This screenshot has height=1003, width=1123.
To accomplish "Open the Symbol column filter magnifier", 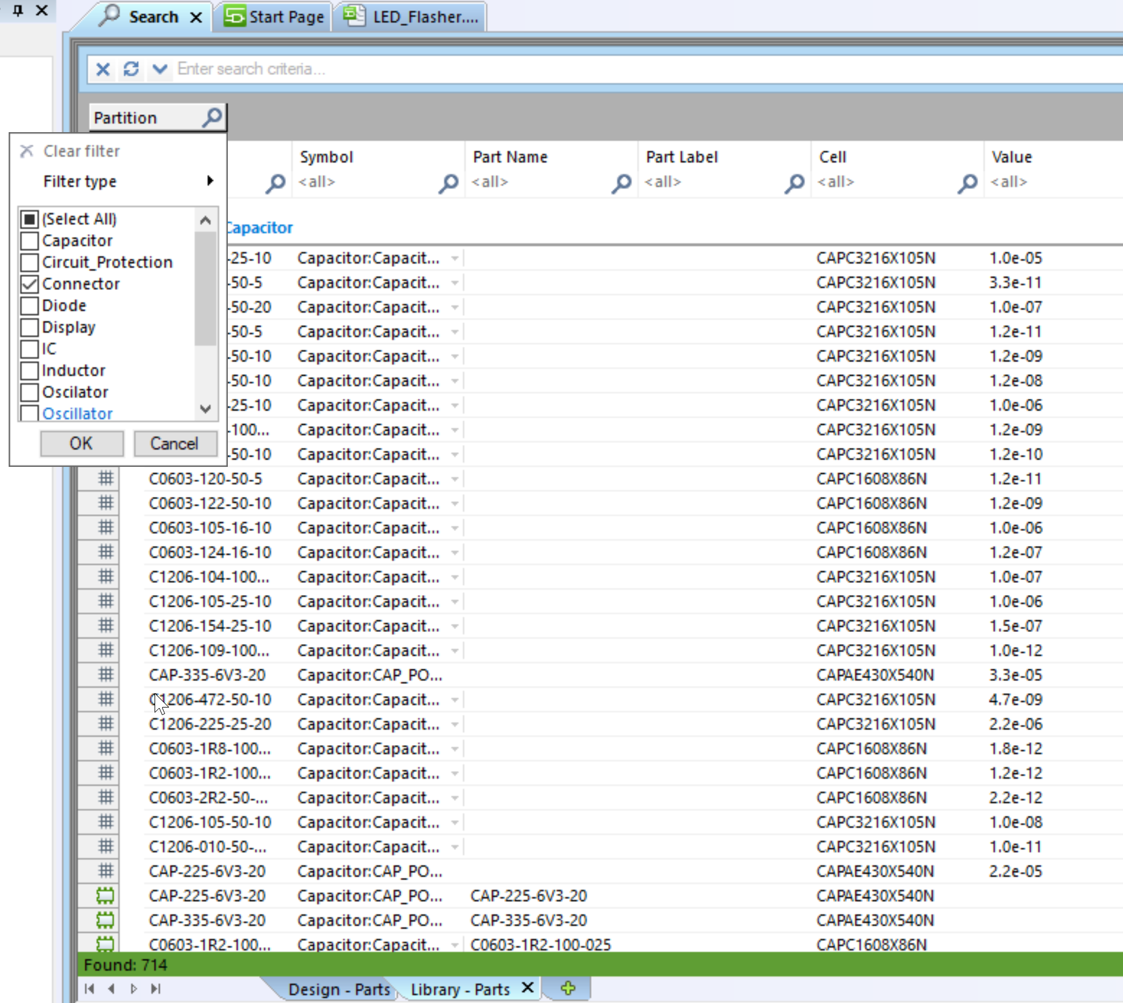I will coord(448,183).
